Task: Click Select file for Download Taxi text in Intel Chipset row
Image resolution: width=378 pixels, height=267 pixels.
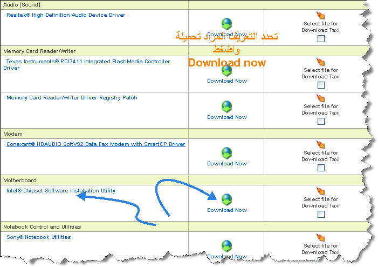Action: point(321,203)
